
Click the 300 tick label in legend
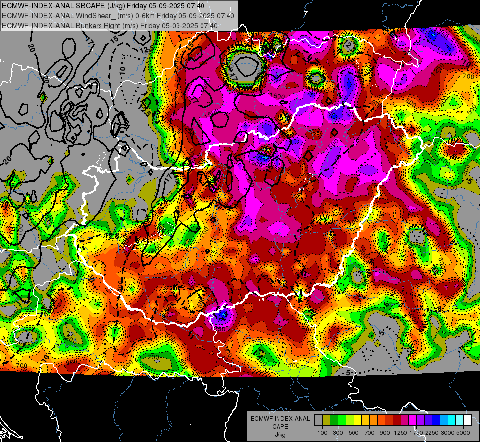(x=338, y=433)
